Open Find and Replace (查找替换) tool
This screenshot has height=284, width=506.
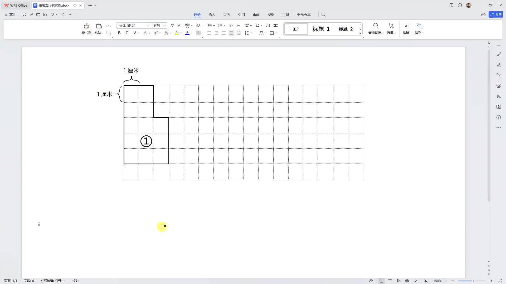(x=376, y=26)
